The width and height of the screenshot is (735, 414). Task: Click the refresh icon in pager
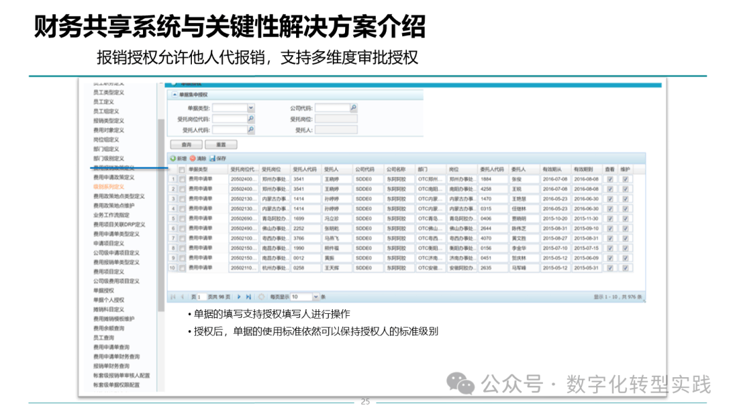261,297
